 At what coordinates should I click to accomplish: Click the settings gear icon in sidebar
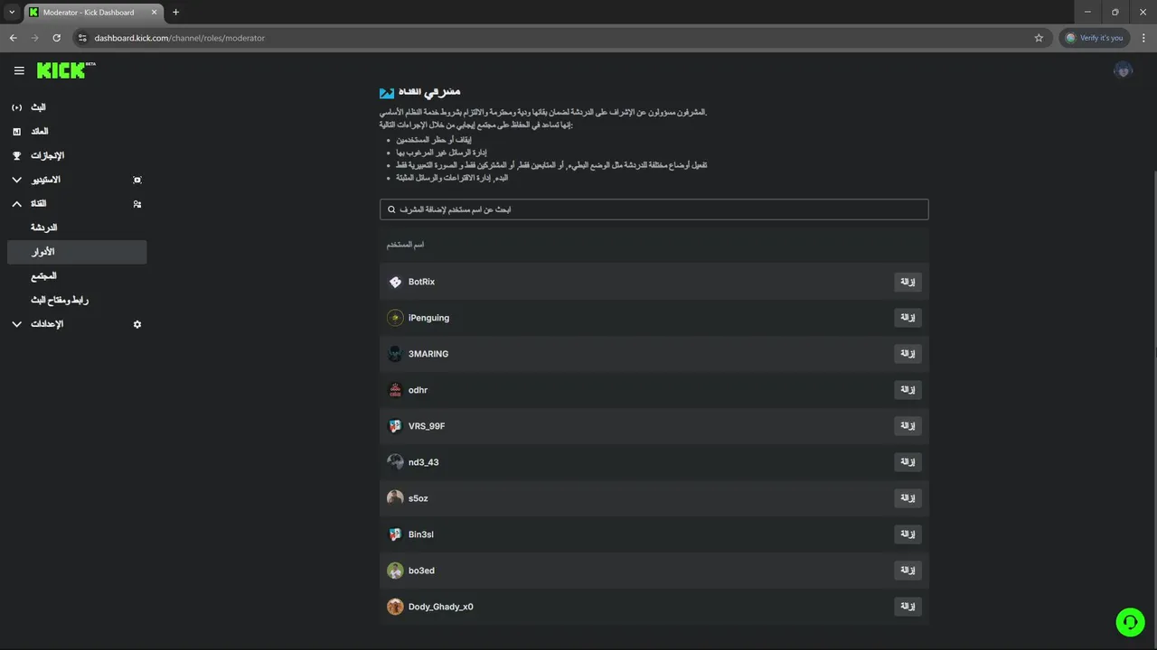[x=137, y=324]
